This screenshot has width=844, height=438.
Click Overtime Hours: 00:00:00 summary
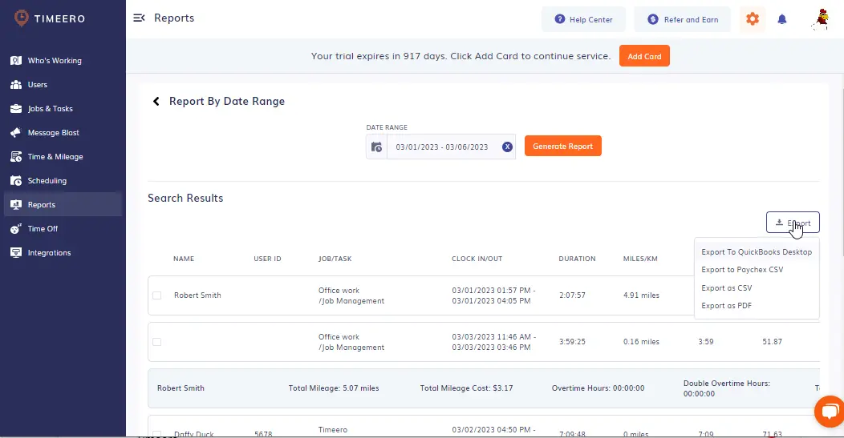598,388
